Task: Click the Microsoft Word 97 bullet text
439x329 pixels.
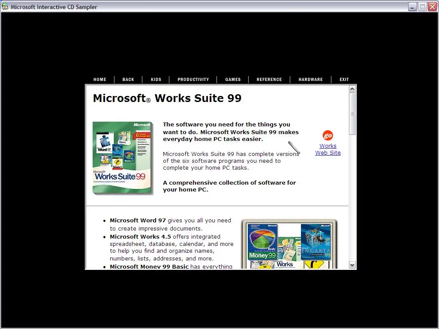Action: point(170,224)
